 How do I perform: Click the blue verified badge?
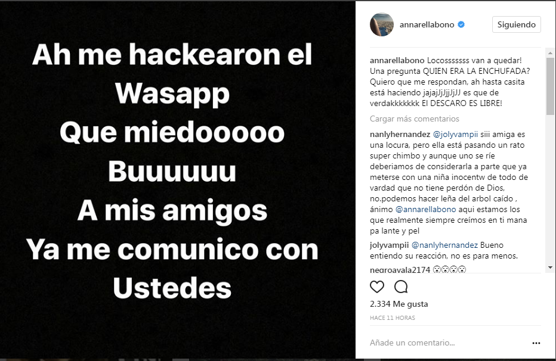461,24
